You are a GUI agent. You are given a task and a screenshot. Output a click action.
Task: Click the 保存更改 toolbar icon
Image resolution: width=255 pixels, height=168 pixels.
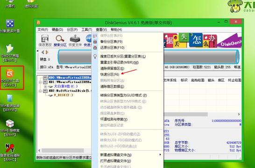click(45, 41)
